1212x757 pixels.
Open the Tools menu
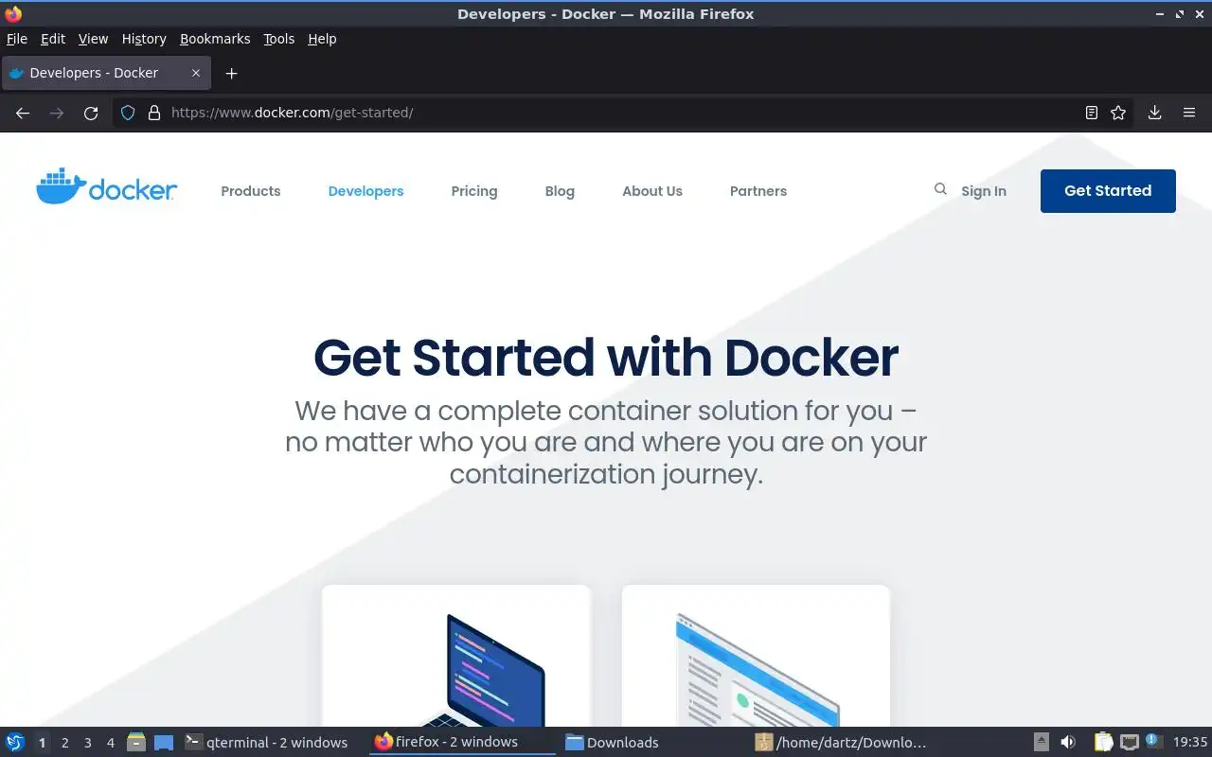click(x=279, y=39)
